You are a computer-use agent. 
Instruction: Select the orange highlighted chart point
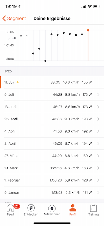pos(88,30)
